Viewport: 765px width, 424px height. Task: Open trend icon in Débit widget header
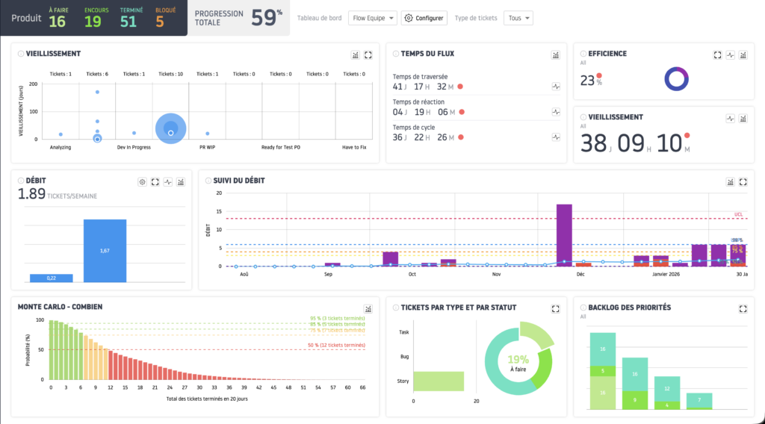[168, 181]
